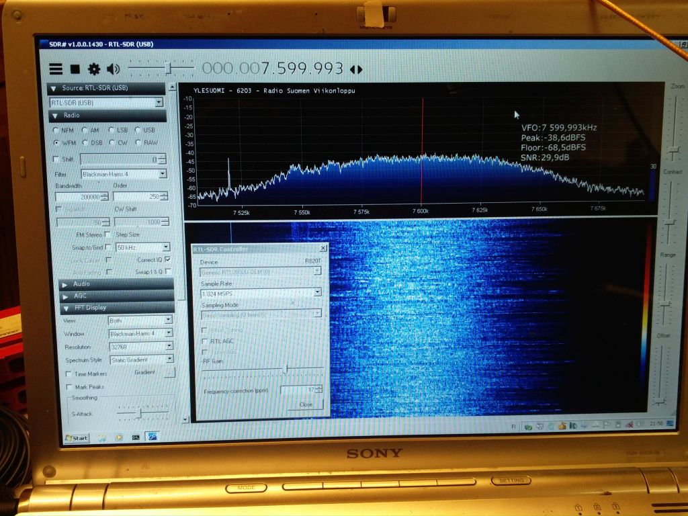Select SDR# taskbar button icon
688x516 pixels.
click(x=153, y=437)
